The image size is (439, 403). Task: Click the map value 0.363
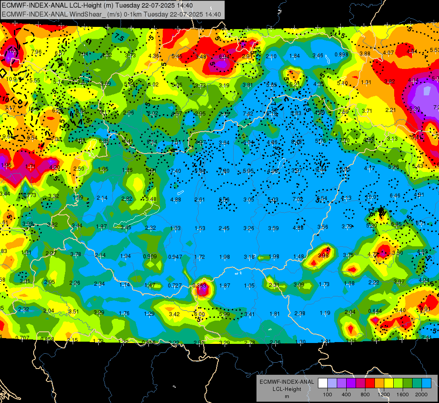point(200,286)
